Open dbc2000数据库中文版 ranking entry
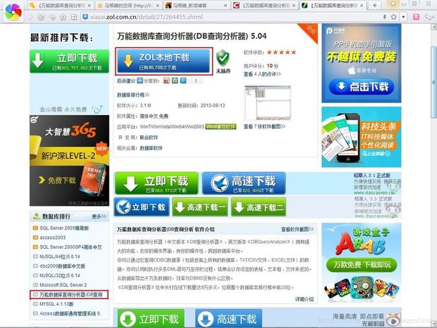The height and width of the screenshot is (328, 437). [63, 266]
